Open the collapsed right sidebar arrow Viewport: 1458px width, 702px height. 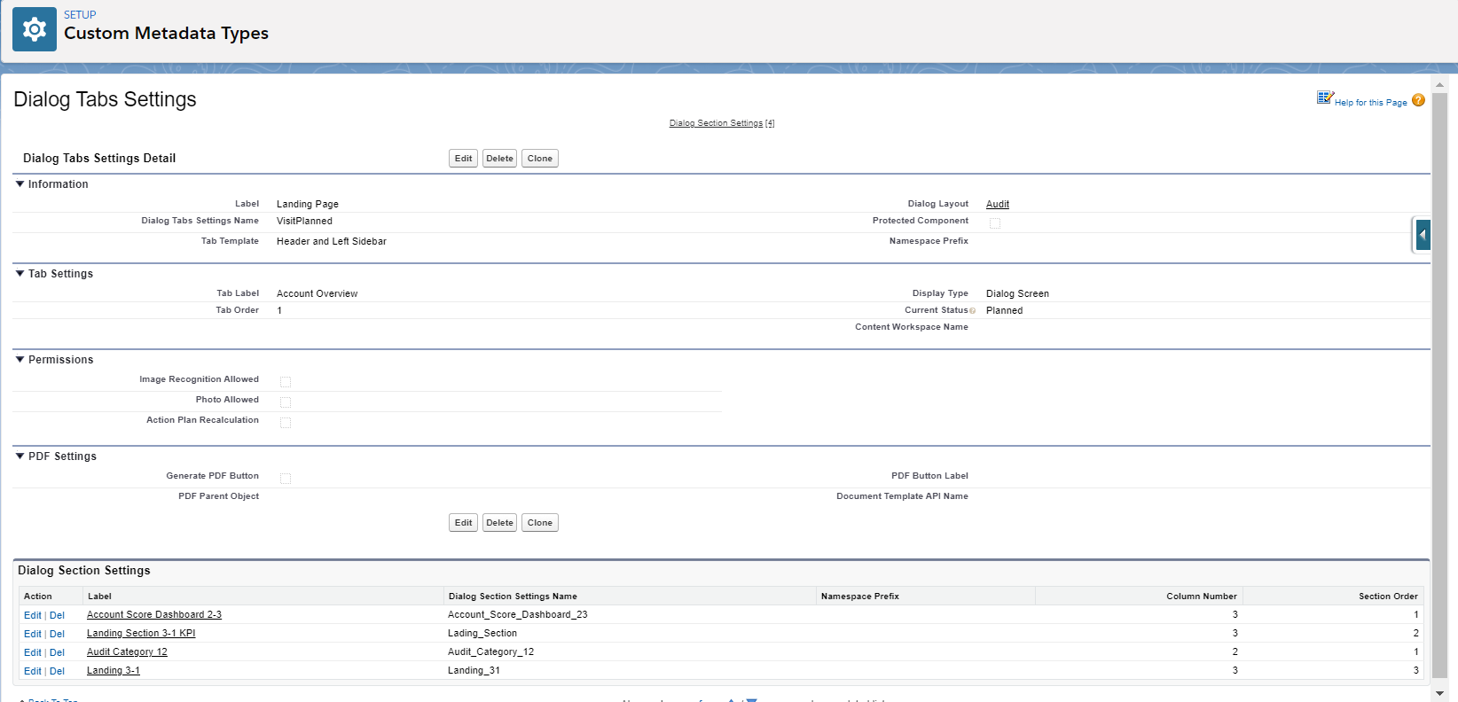tap(1423, 235)
